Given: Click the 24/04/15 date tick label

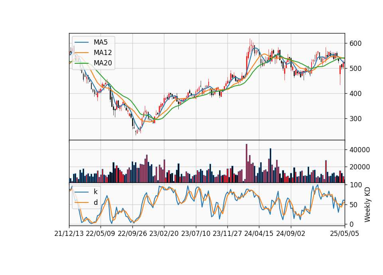Looking at the screenshot, I should (259, 234).
